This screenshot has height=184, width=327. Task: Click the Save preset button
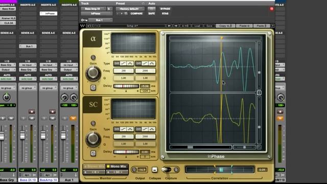209,26
